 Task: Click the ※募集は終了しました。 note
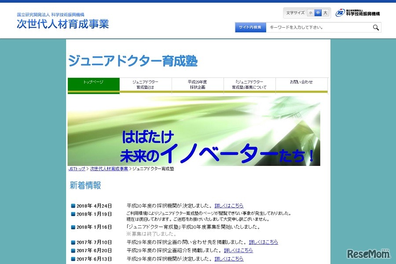pos(151,234)
